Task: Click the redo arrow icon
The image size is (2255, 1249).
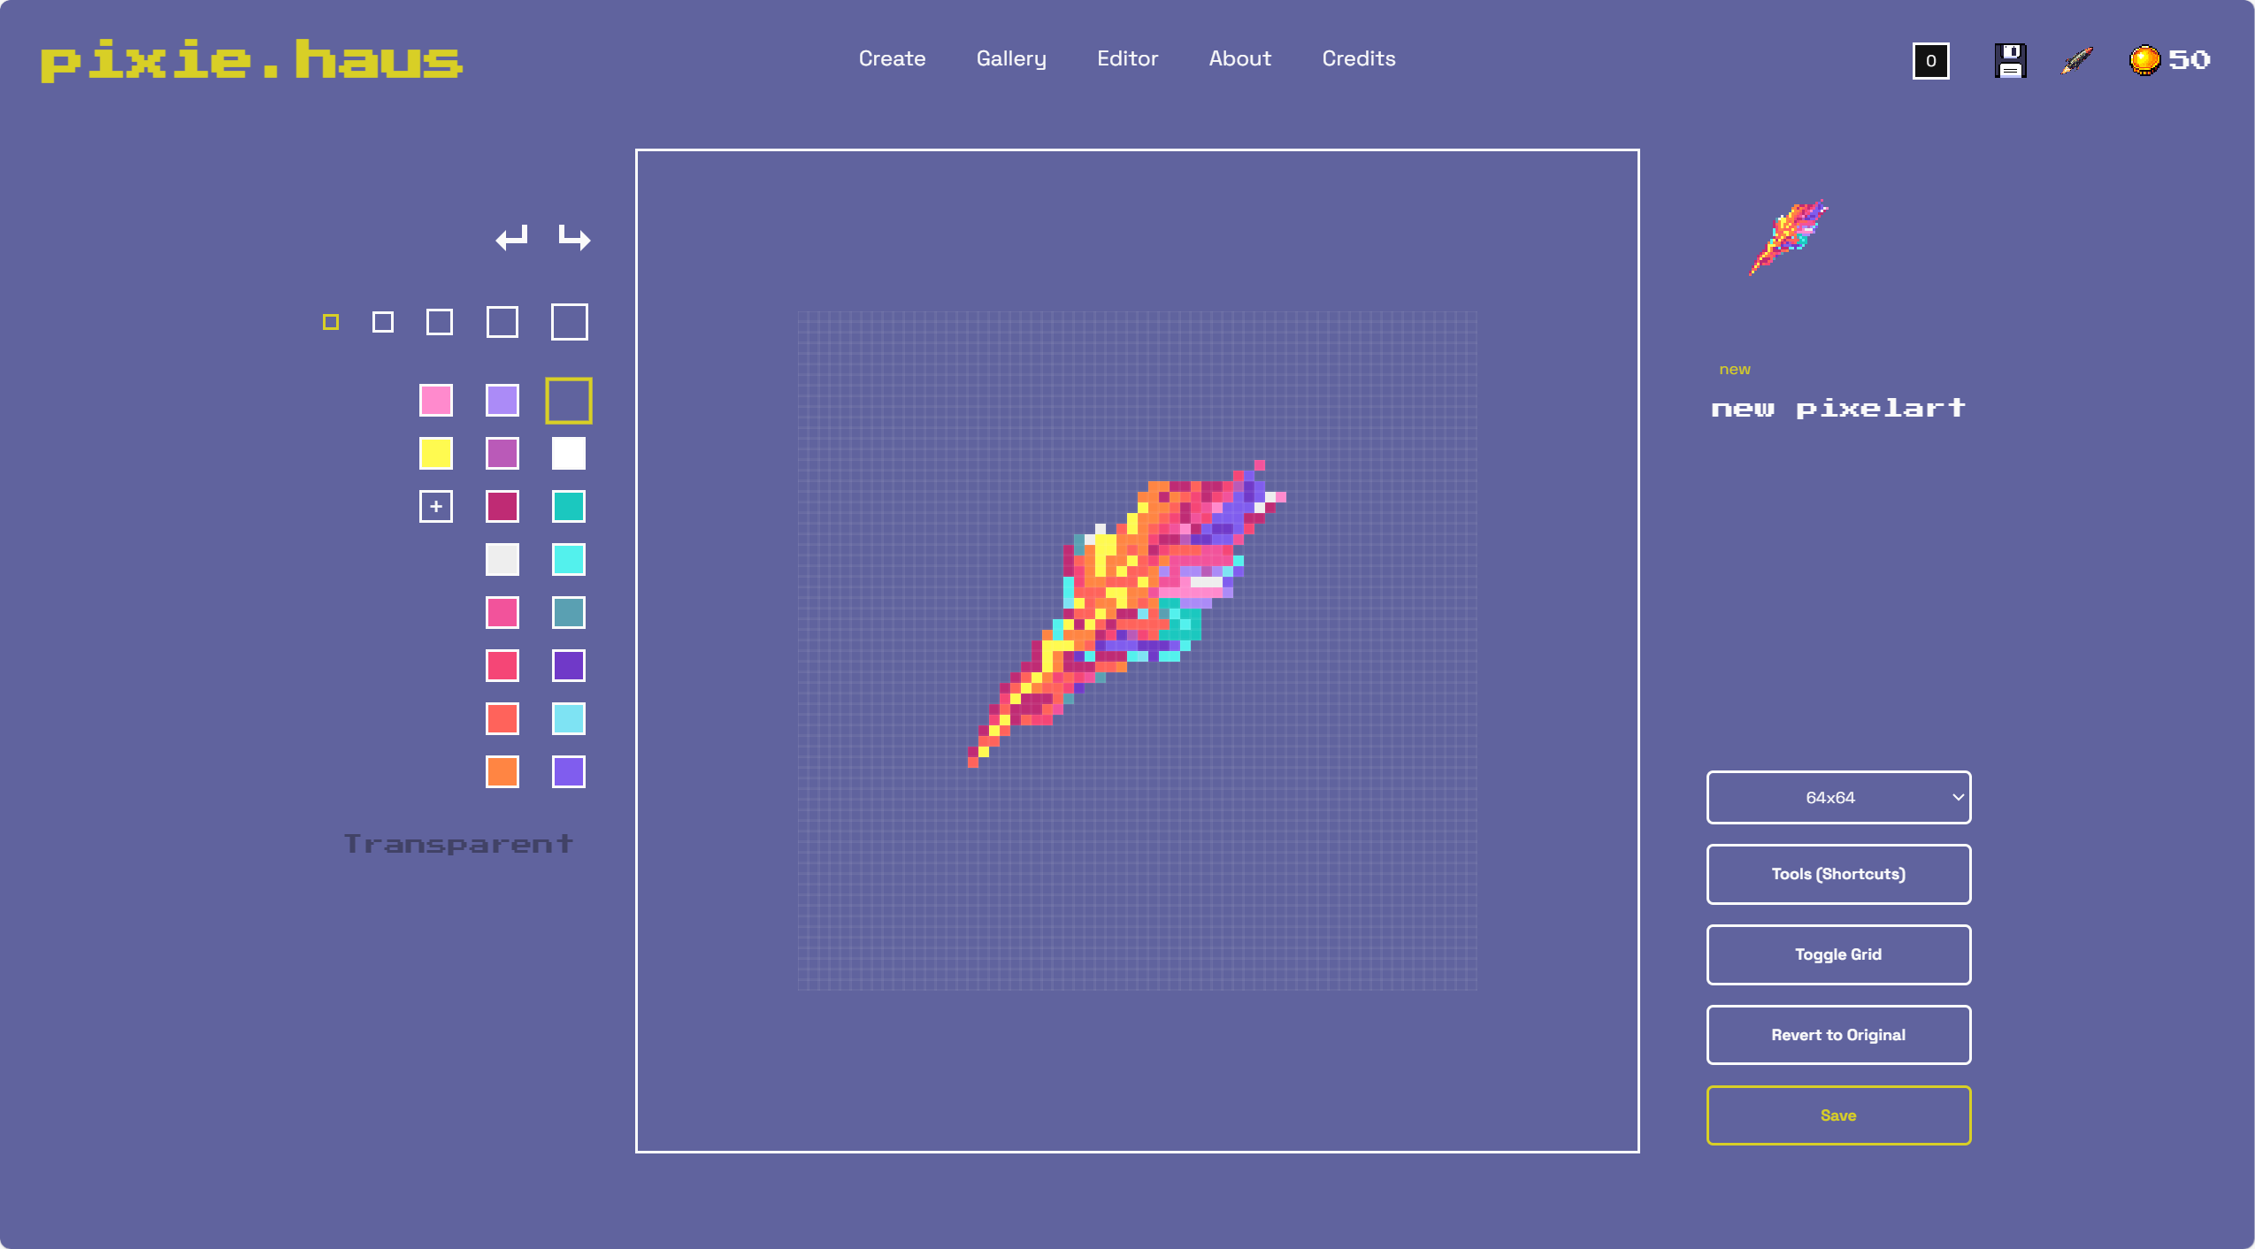Action: pyautogui.click(x=574, y=237)
